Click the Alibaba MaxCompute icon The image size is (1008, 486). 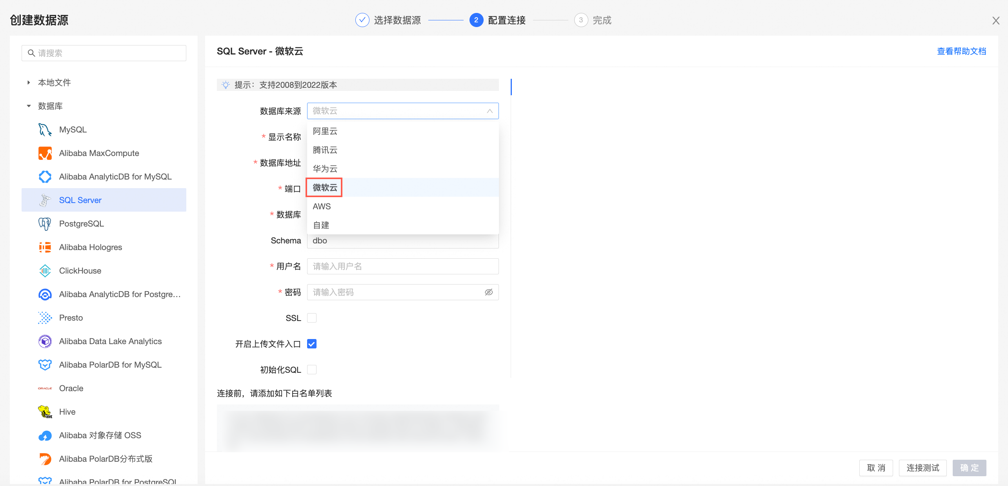click(45, 153)
